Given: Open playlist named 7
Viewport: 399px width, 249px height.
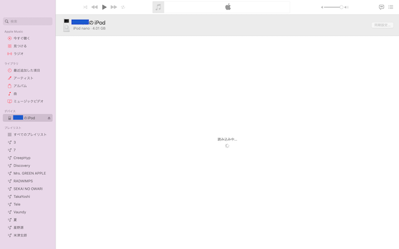Looking at the screenshot, I should coord(27,150).
